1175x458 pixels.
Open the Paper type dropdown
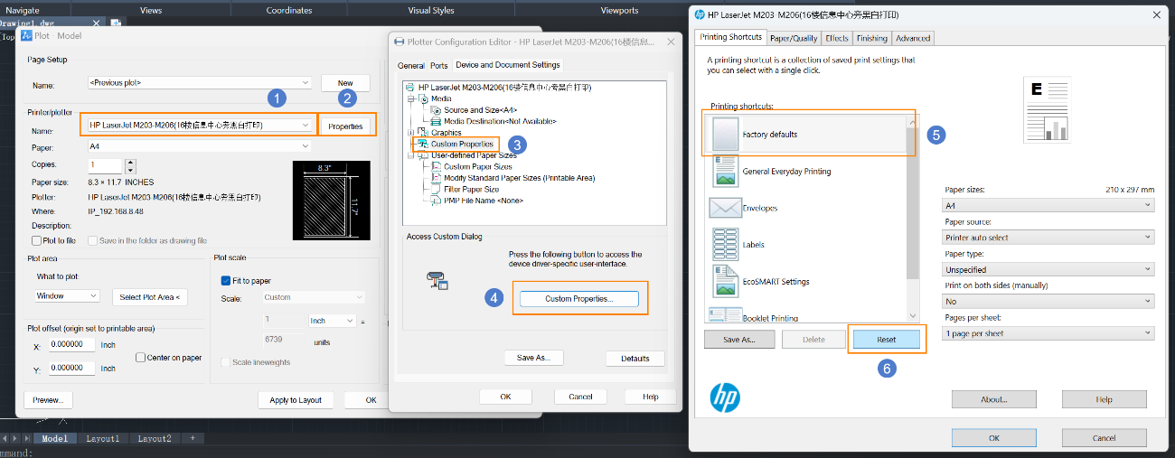pyautogui.click(x=1147, y=269)
